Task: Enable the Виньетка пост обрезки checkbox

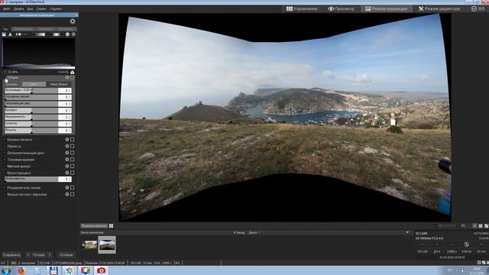Action: pos(73,194)
